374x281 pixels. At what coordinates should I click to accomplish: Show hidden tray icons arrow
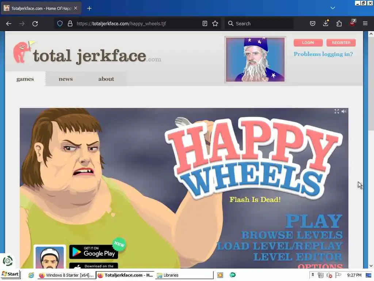(x=313, y=275)
